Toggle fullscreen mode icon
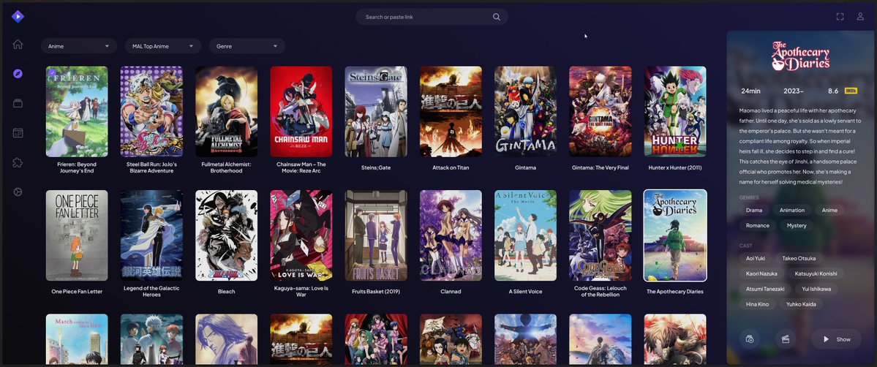 coord(840,17)
